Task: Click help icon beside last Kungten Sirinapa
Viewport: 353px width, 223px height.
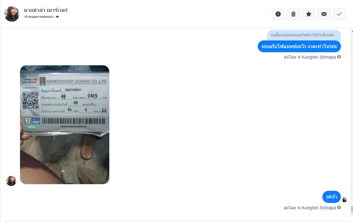Action: pos(339,207)
